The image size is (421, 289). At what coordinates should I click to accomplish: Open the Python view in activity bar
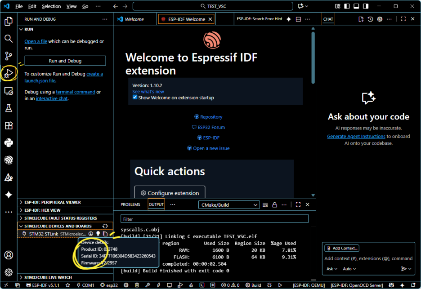[x=9, y=143]
